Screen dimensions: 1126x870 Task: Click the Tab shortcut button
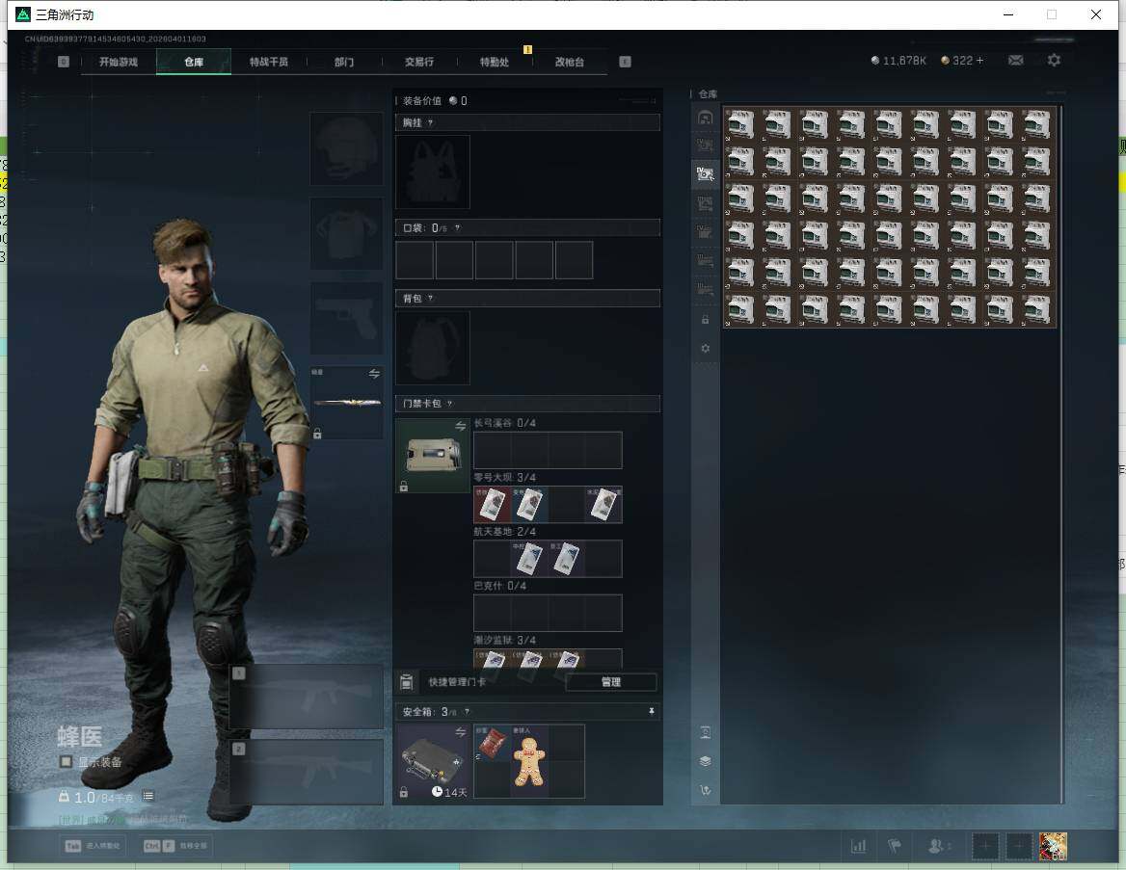[x=94, y=846]
